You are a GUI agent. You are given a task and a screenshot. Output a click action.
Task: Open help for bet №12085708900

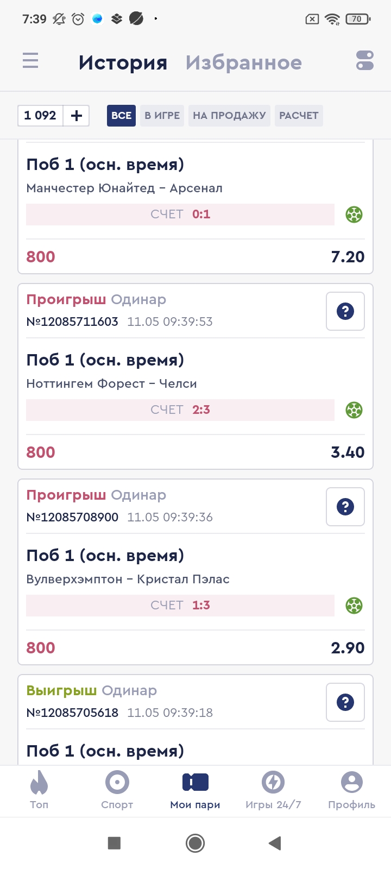tap(345, 507)
